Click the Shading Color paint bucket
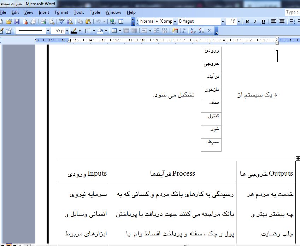The height and width of the screenshot is (246, 300). tap(100, 31)
